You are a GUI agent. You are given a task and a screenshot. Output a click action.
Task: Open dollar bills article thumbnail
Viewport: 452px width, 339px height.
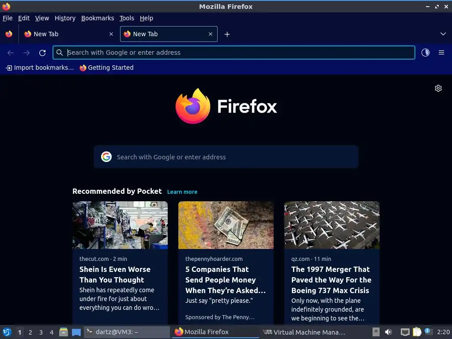click(226, 225)
